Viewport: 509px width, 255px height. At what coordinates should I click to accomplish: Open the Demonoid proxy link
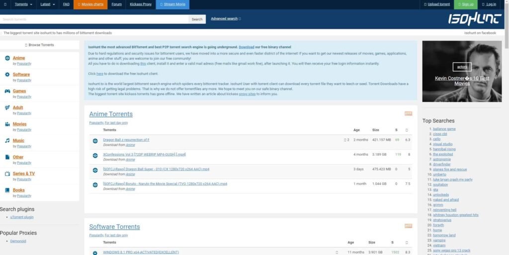click(18, 241)
